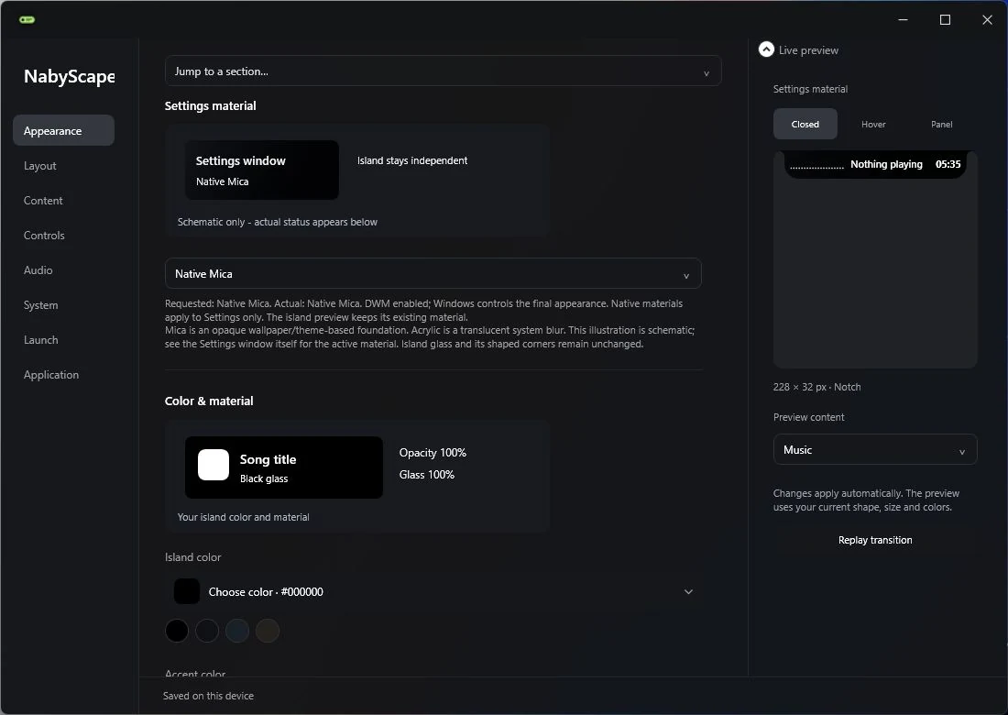Click the Replay transition button

tap(875, 540)
